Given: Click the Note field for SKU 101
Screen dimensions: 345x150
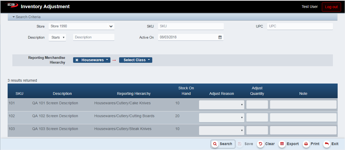Looking at the screenshot, I should pos(303,105).
